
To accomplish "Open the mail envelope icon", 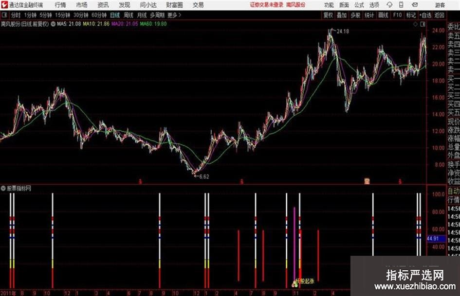I will coord(415,5).
